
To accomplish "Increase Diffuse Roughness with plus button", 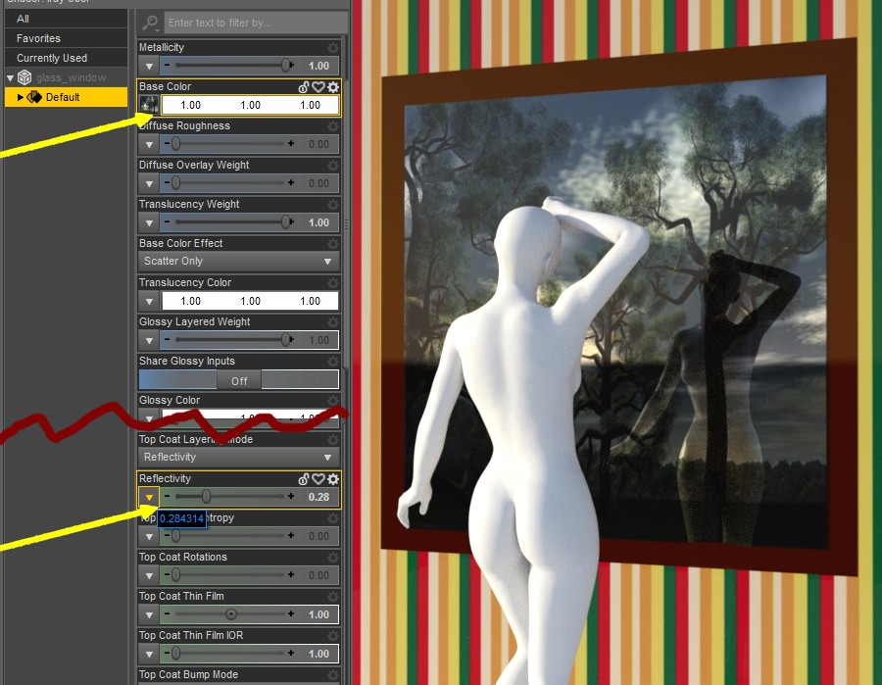I will [291, 143].
